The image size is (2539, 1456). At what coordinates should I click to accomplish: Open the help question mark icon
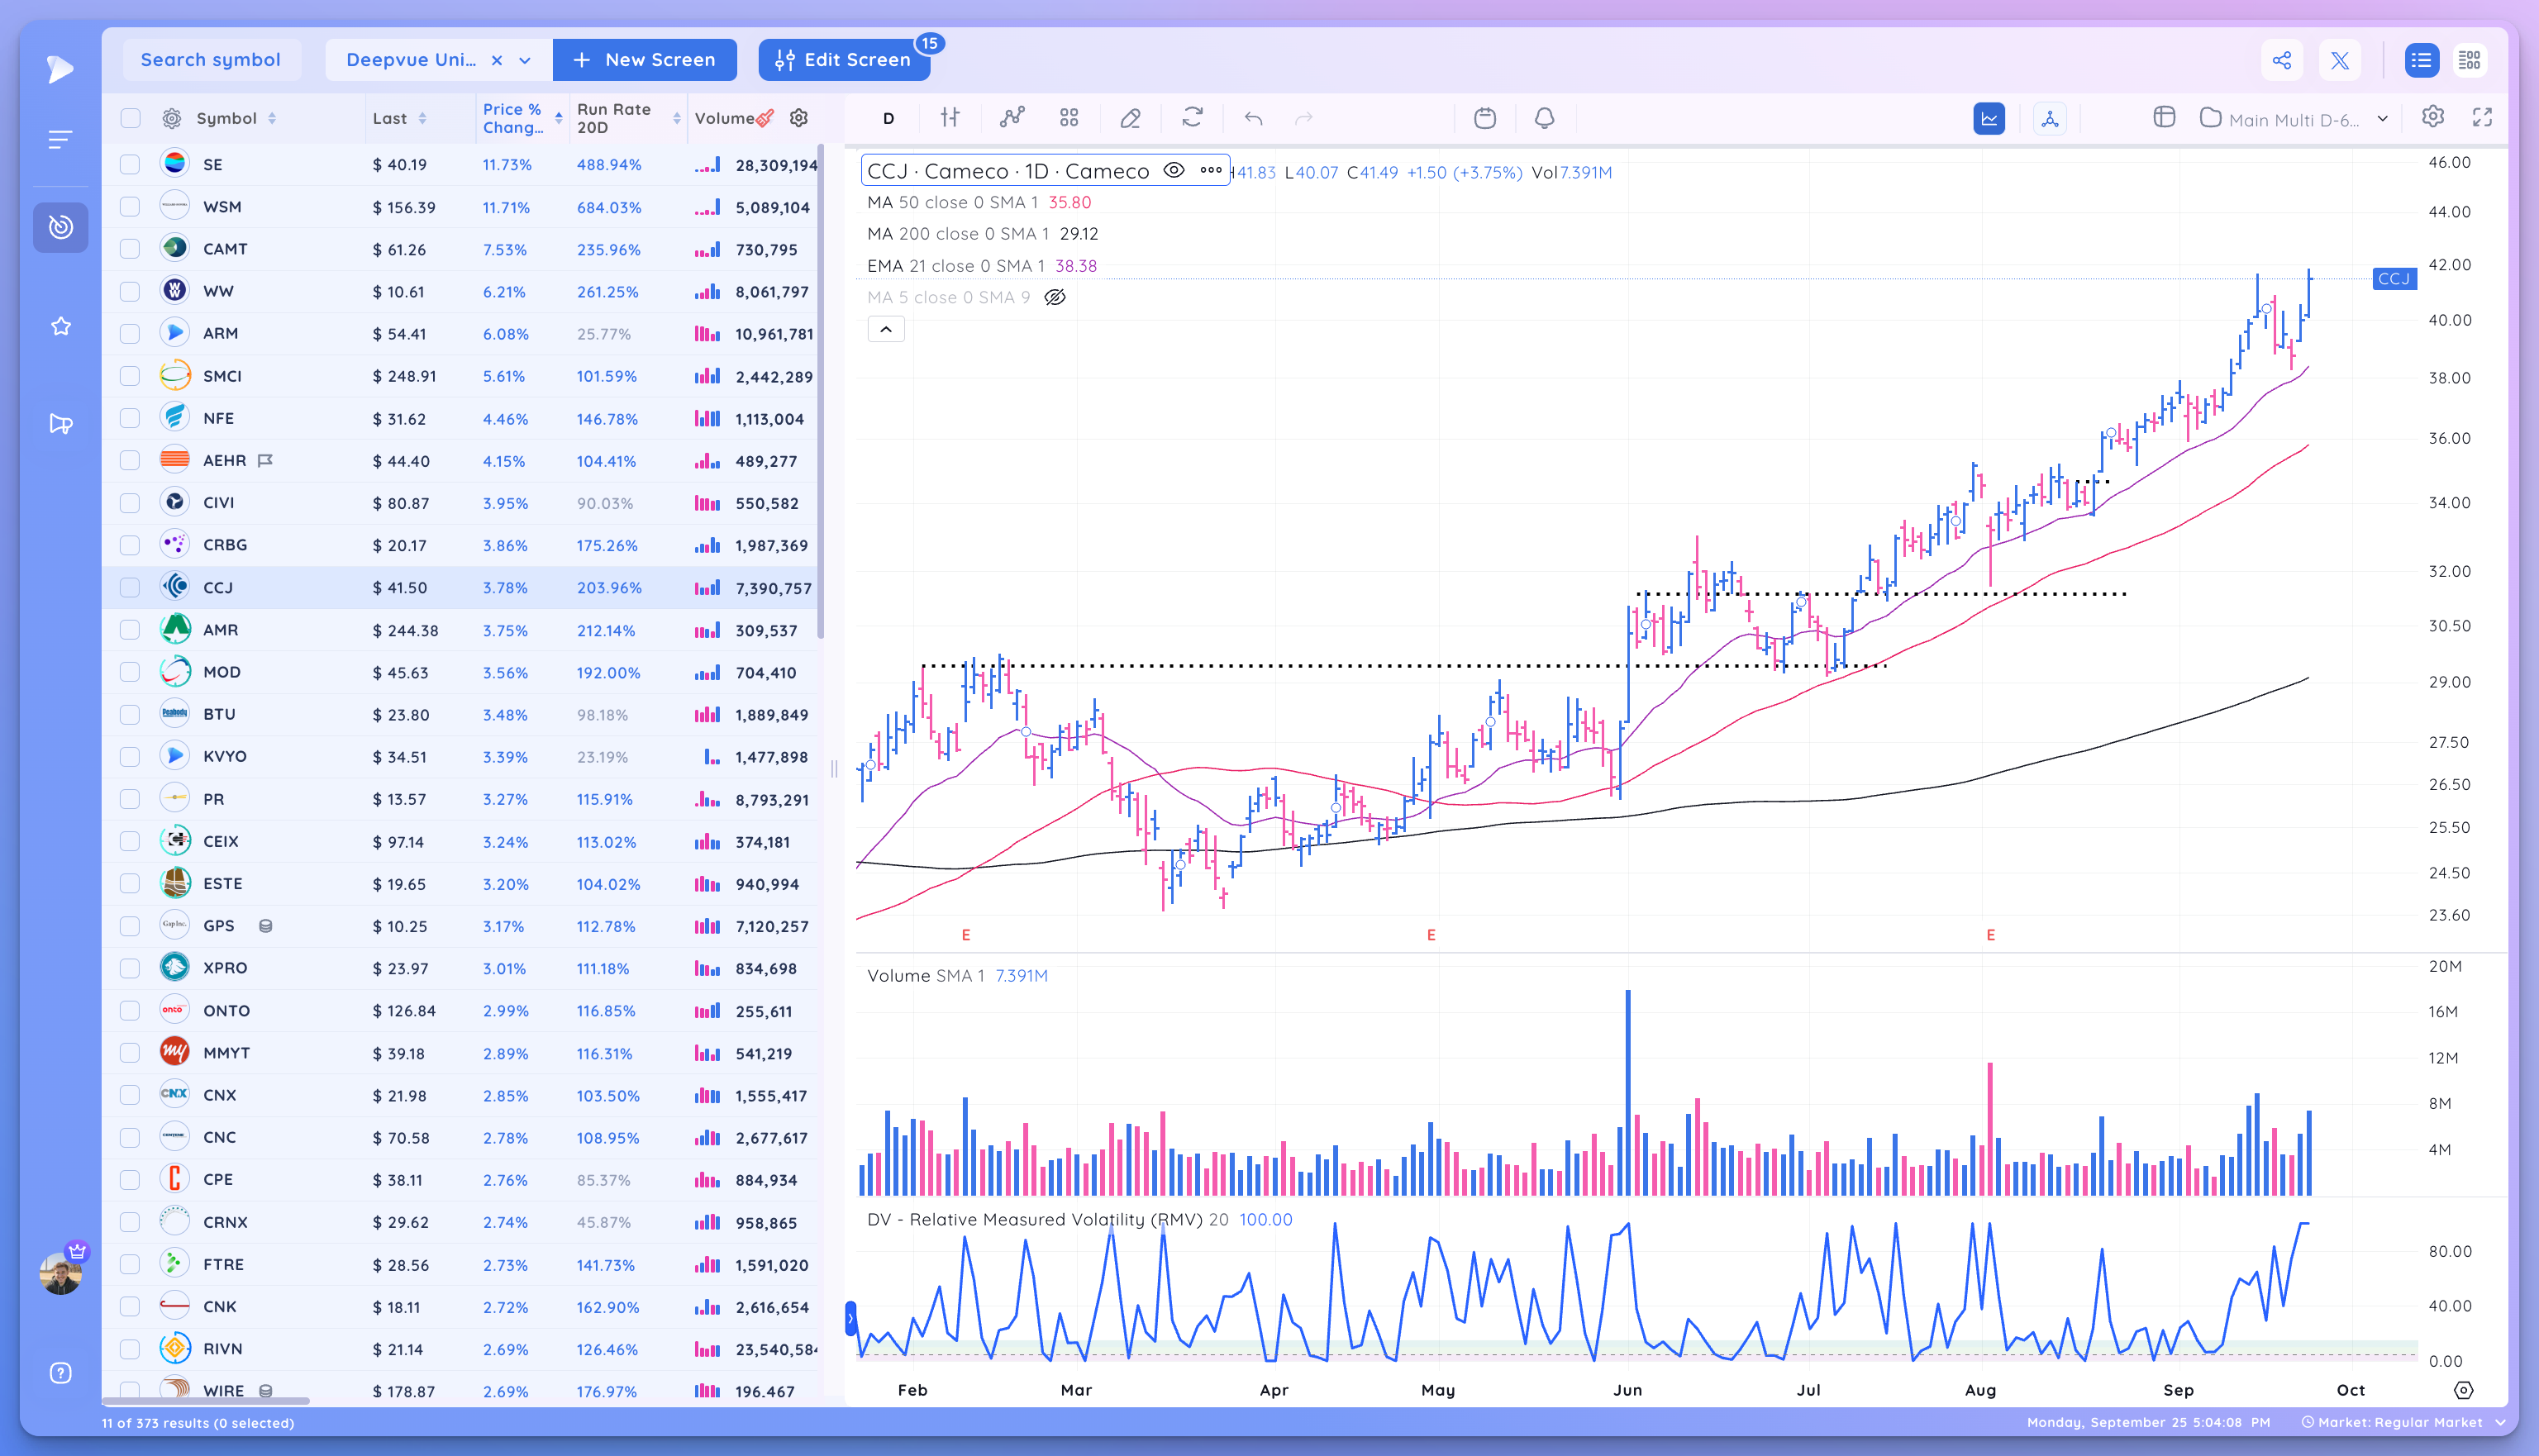61,1373
